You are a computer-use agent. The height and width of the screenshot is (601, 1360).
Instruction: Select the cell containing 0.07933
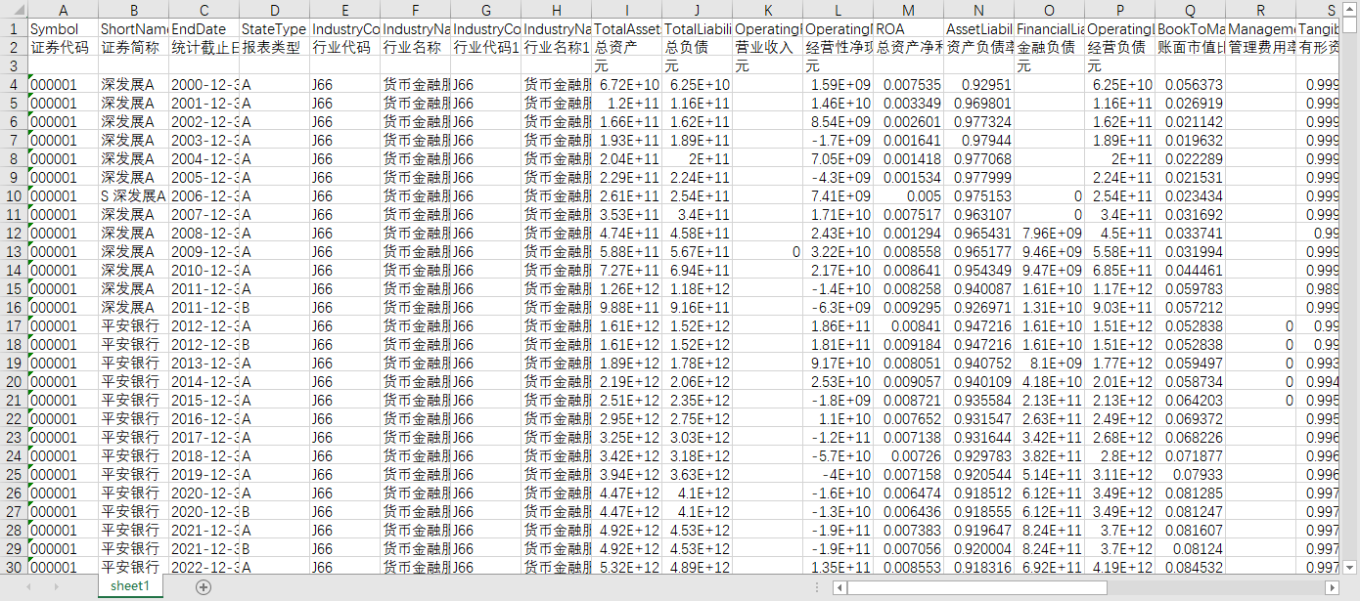(1190, 474)
